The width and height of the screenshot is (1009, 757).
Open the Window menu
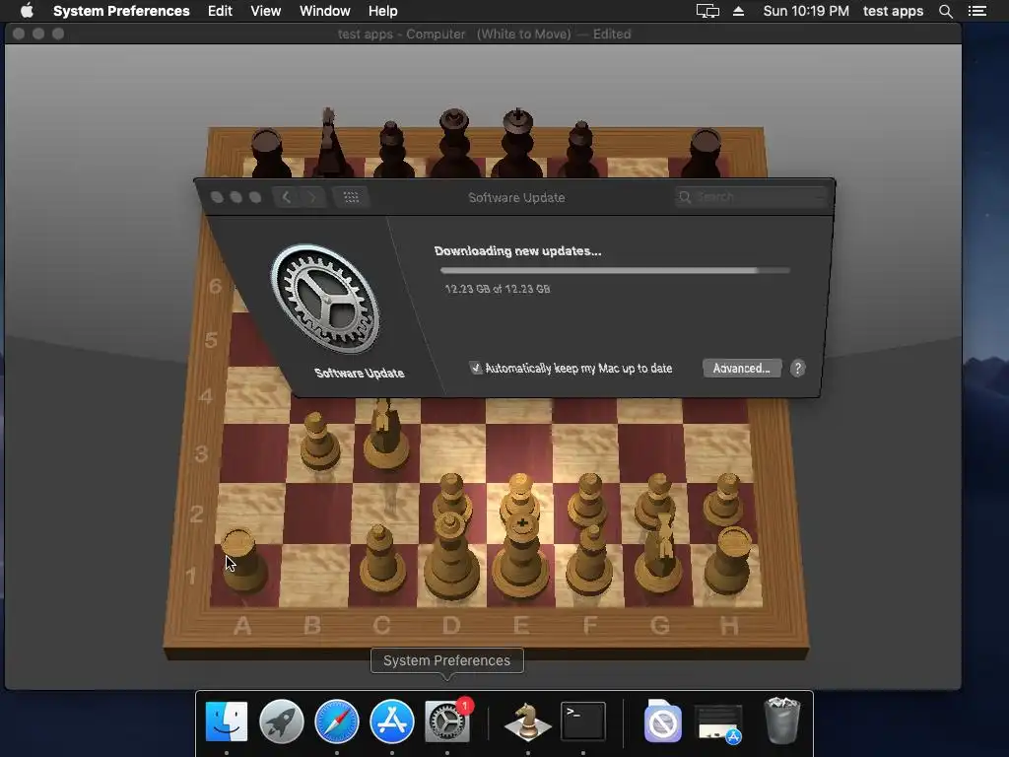point(325,11)
